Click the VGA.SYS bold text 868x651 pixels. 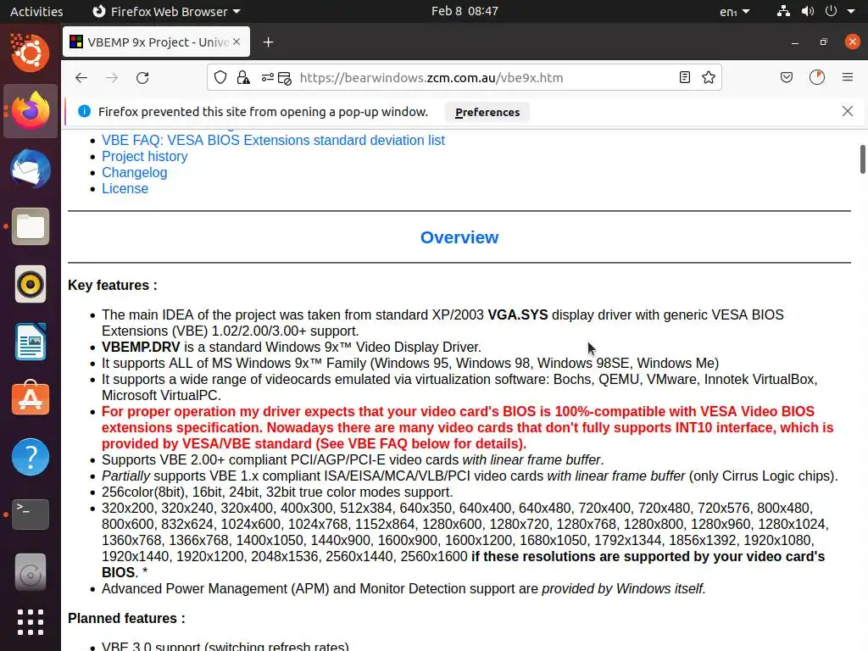tap(518, 315)
